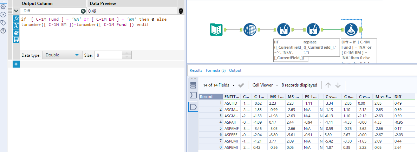Clear the Diff output column name

coord(83,11)
